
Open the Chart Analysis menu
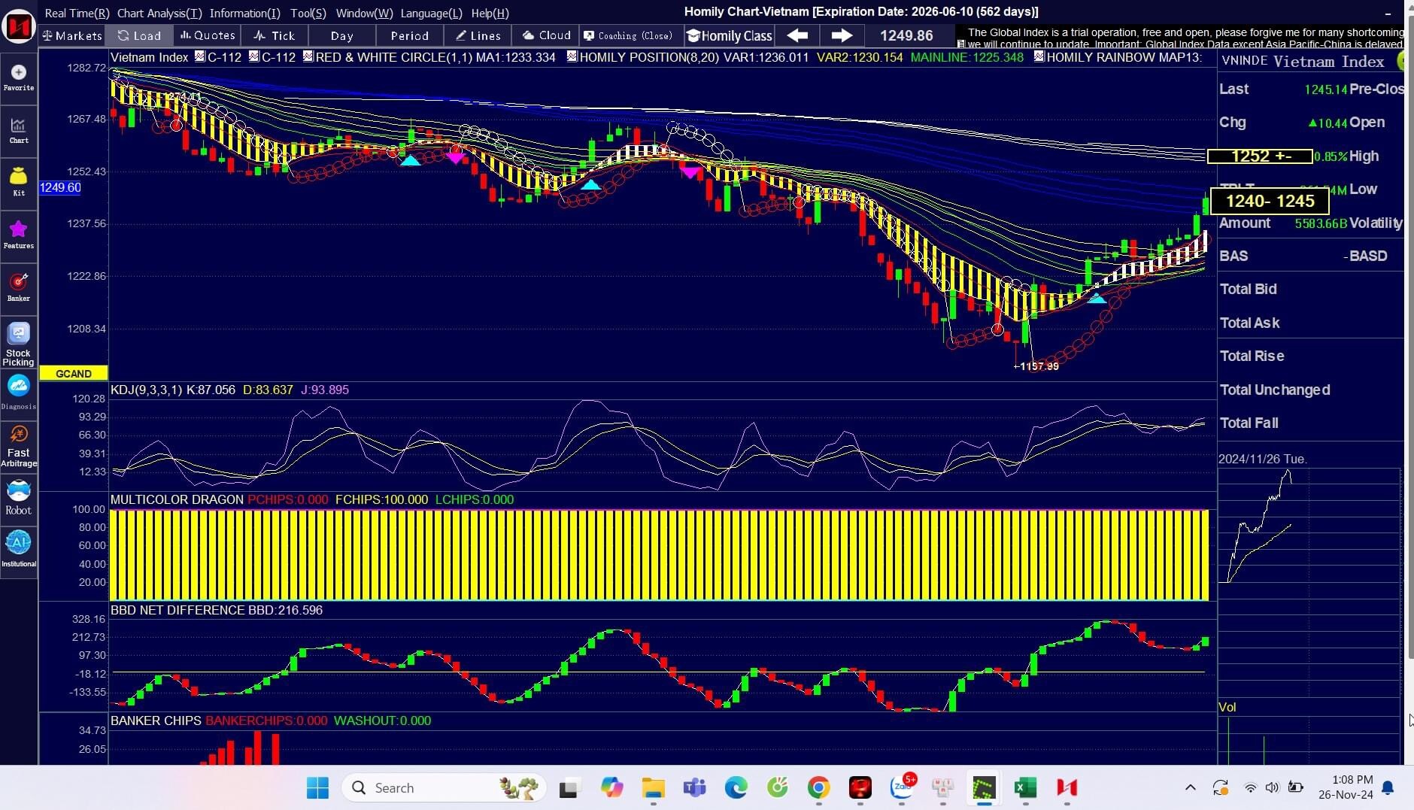click(159, 13)
